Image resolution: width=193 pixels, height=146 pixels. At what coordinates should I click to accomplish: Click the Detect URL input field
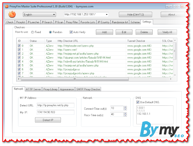tap(55, 105)
